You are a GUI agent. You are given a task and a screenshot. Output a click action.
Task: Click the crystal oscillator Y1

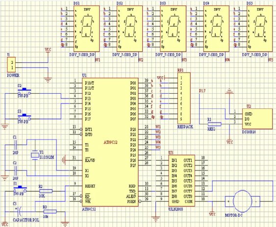pyautogui.click(x=35, y=155)
